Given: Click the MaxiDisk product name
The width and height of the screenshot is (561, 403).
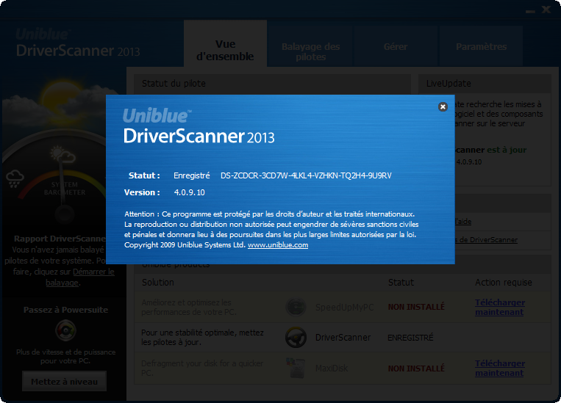Looking at the screenshot, I should (x=332, y=368).
